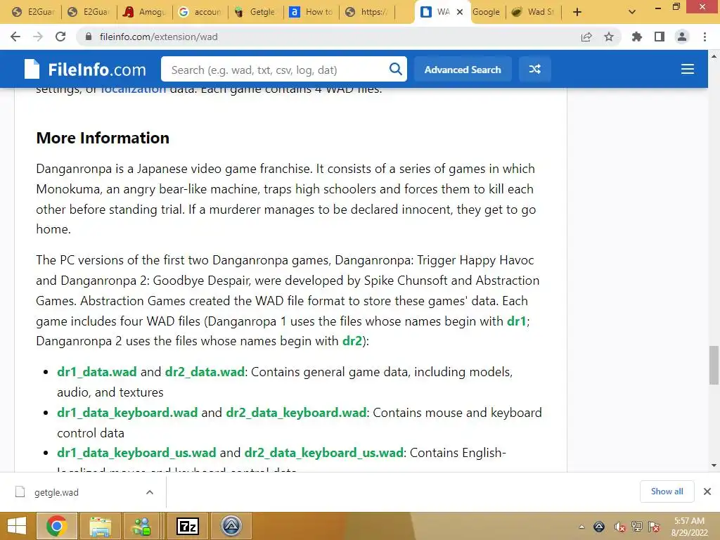Switch to the How to tab
The width and height of the screenshot is (720, 540).
pos(311,12)
